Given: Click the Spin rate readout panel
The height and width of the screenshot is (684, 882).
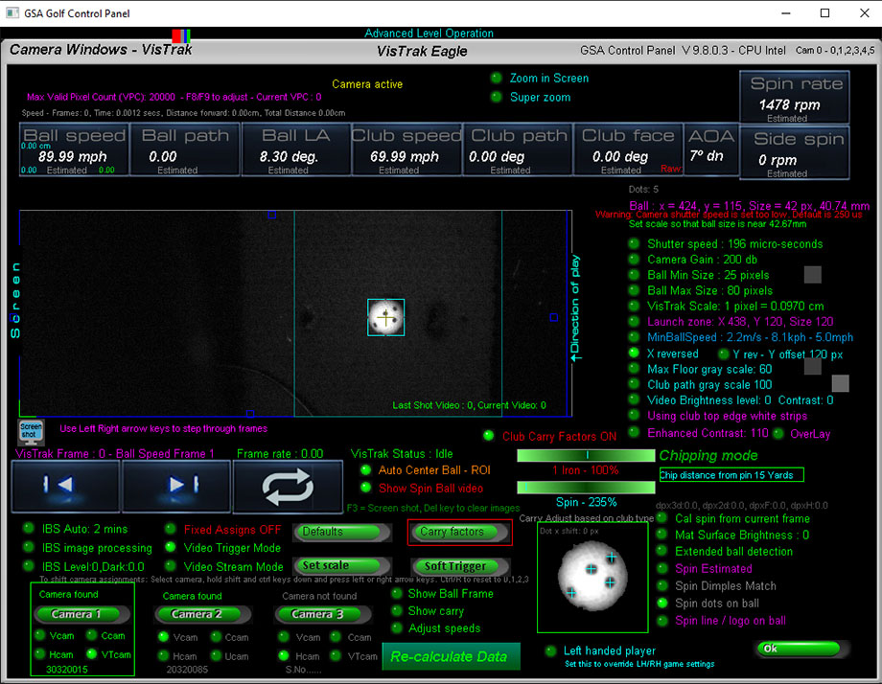Looking at the screenshot, I should click(794, 97).
